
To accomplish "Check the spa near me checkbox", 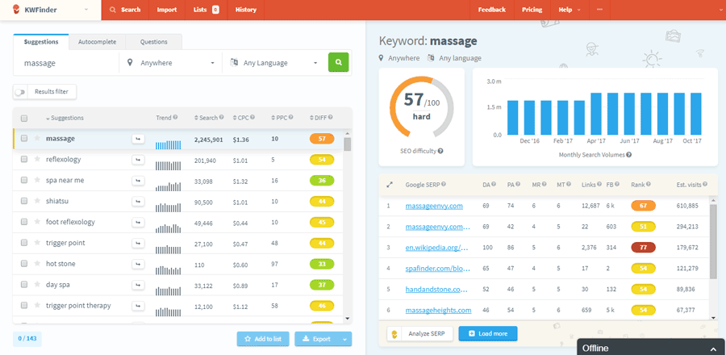I will tap(24, 180).
